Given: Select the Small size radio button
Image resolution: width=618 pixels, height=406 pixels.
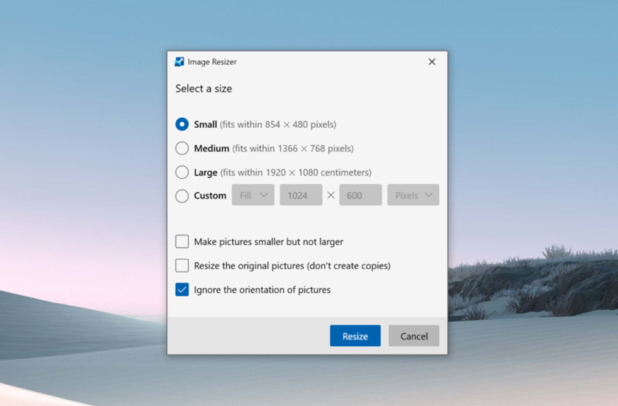Looking at the screenshot, I should (x=182, y=125).
